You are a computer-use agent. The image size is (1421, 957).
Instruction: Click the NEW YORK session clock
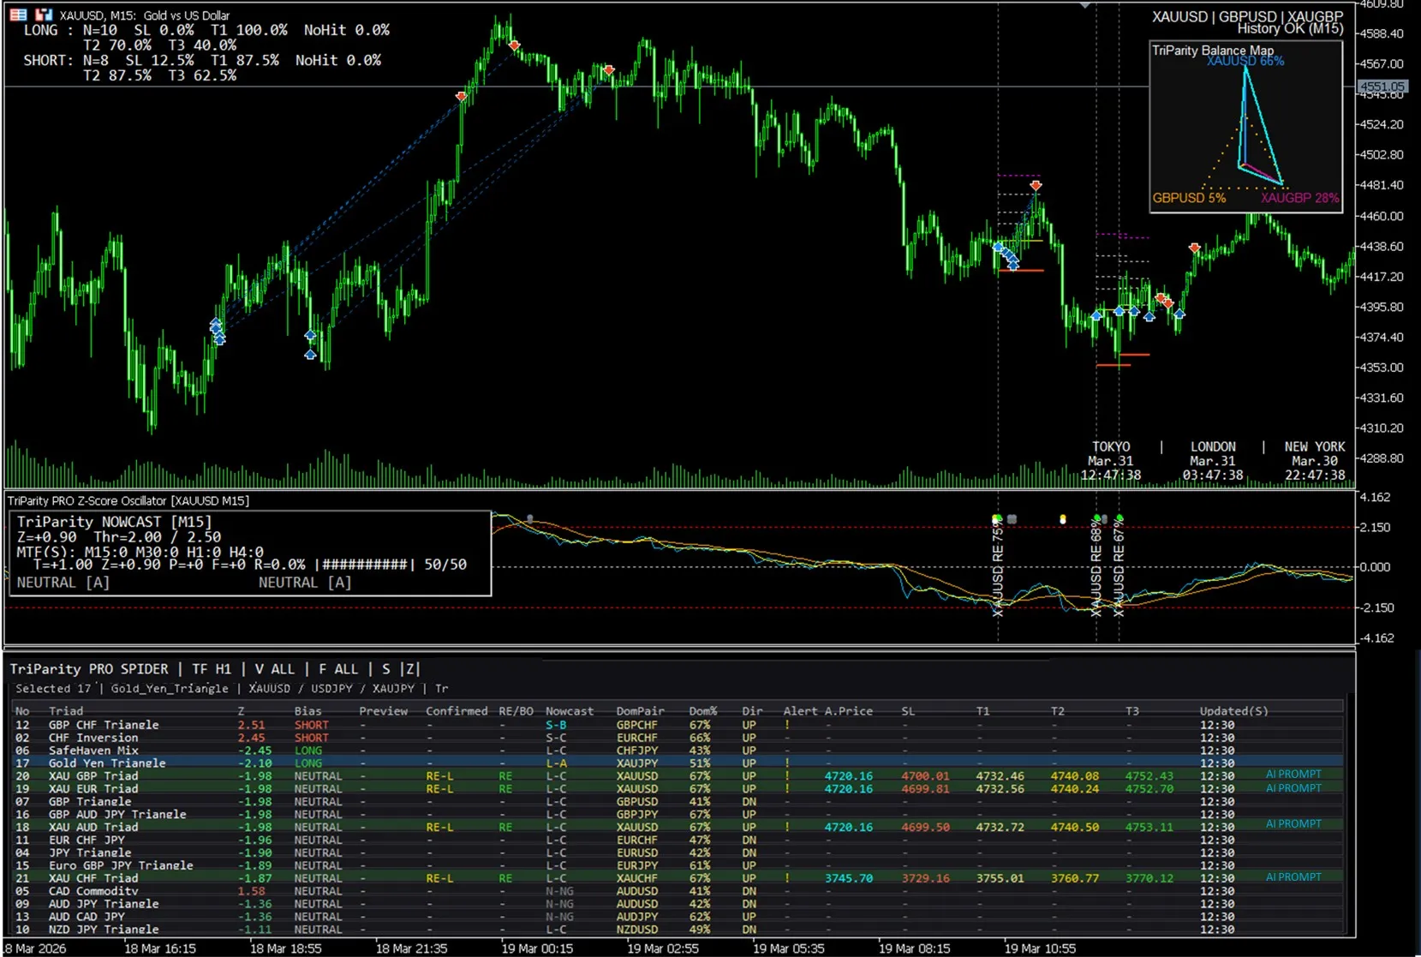pos(1315,461)
